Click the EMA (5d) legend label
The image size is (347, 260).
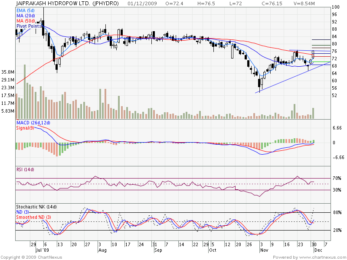pos(26,10)
